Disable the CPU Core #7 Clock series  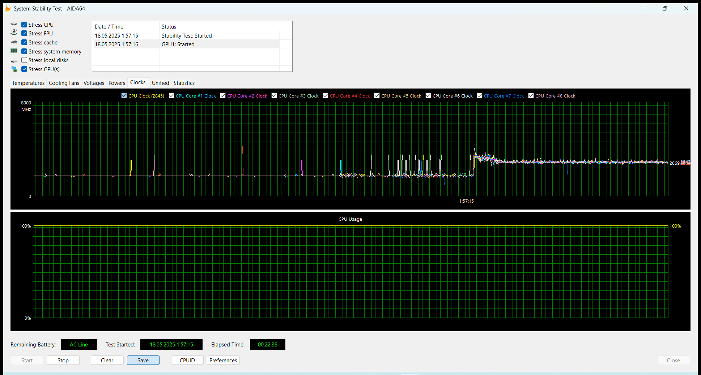coord(480,95)
